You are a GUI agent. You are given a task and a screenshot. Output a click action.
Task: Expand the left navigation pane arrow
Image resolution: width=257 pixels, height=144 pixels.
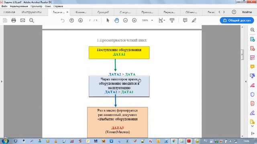tap(2, 81)
